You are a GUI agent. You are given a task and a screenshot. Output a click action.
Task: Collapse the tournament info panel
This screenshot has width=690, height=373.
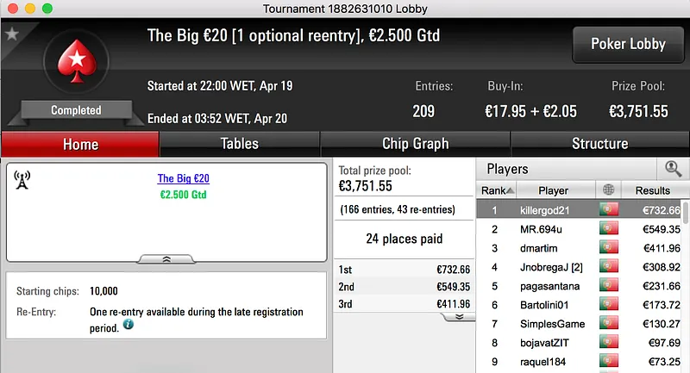coord(166,258)
